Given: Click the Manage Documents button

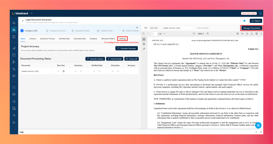Looking at the screenshot, I should (252, 28).
